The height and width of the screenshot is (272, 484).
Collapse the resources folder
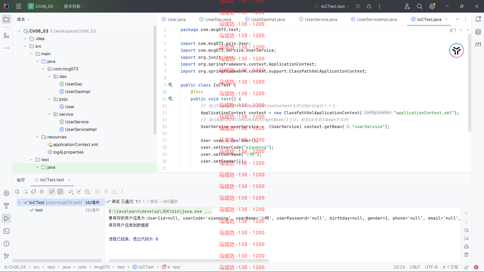pos(37,137)
